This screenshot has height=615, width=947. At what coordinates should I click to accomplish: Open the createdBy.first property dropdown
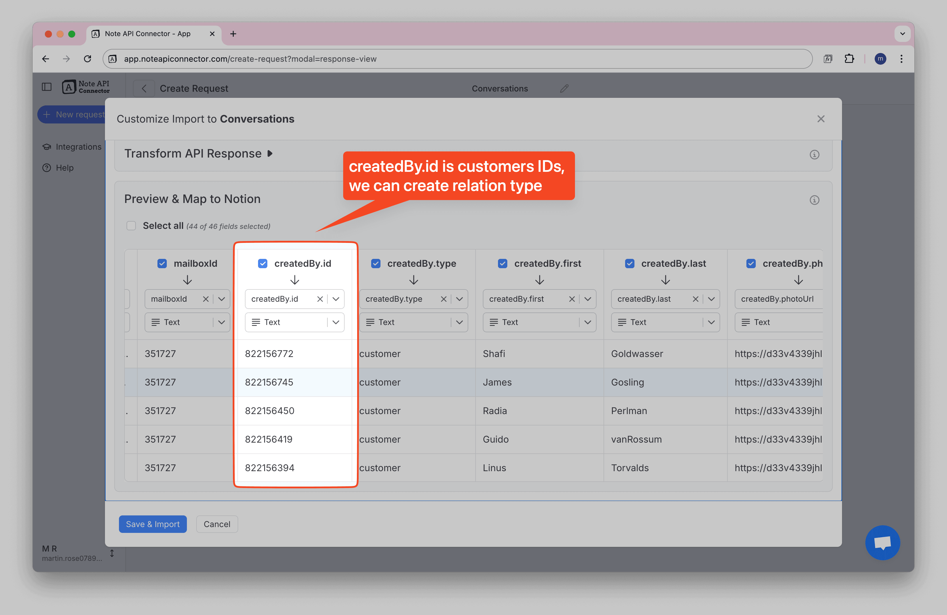coord(587,299)
